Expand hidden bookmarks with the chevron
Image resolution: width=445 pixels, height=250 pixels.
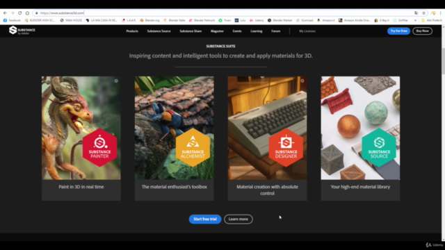pos(415,20)
